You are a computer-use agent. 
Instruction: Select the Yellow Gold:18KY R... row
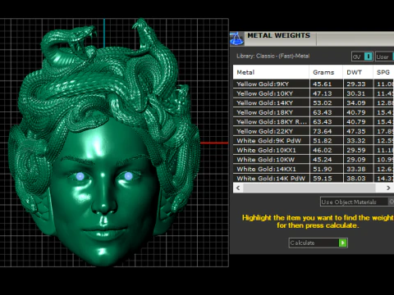(314, 121)
